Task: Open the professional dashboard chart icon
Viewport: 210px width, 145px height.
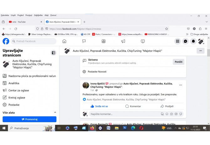Action: point(103,41)
